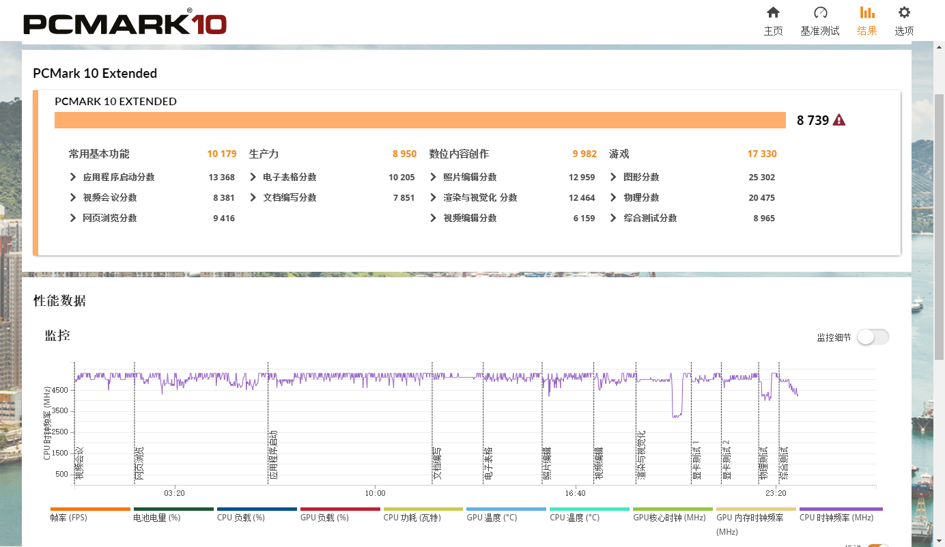
Task: Click the vertical scrollbar on the right
Action: [939, 227]
